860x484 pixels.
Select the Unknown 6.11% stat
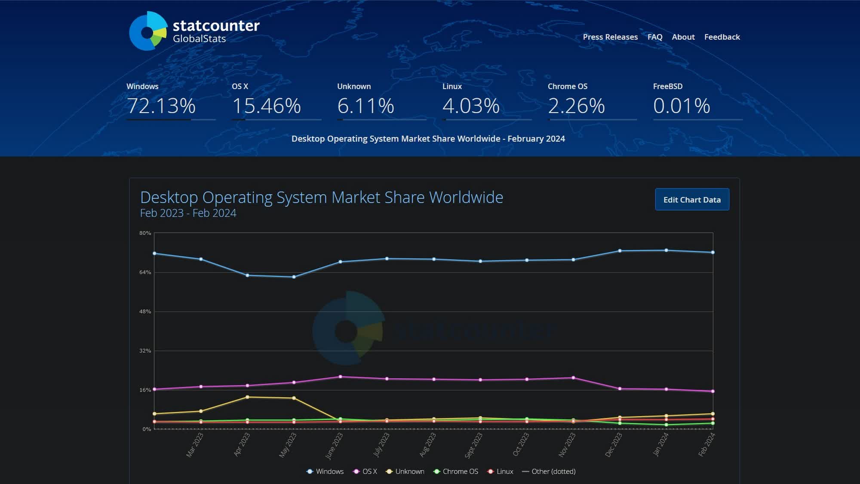pyautogui.click(x=381, y=101)
